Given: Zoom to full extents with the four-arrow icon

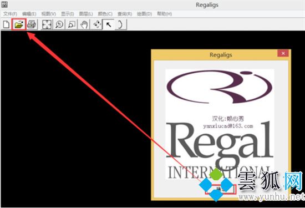Looking at the screenshot, I should click(x=47, y=24).
